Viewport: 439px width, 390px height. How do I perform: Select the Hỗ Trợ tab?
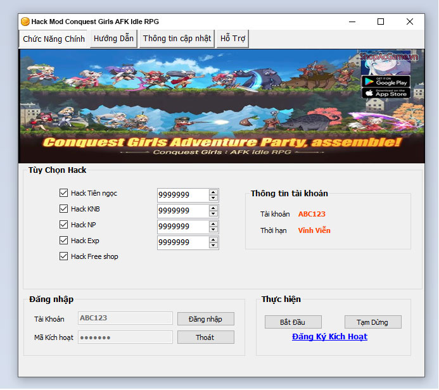232,39
